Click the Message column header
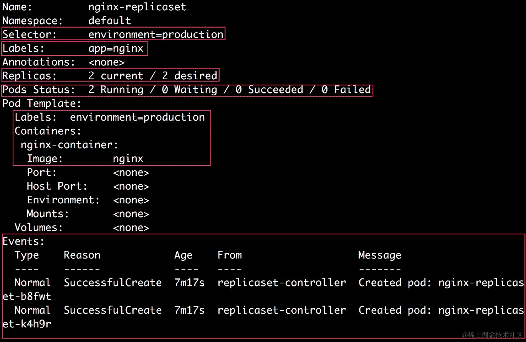Viewport: 526px width, 342px height. point(379,255)
